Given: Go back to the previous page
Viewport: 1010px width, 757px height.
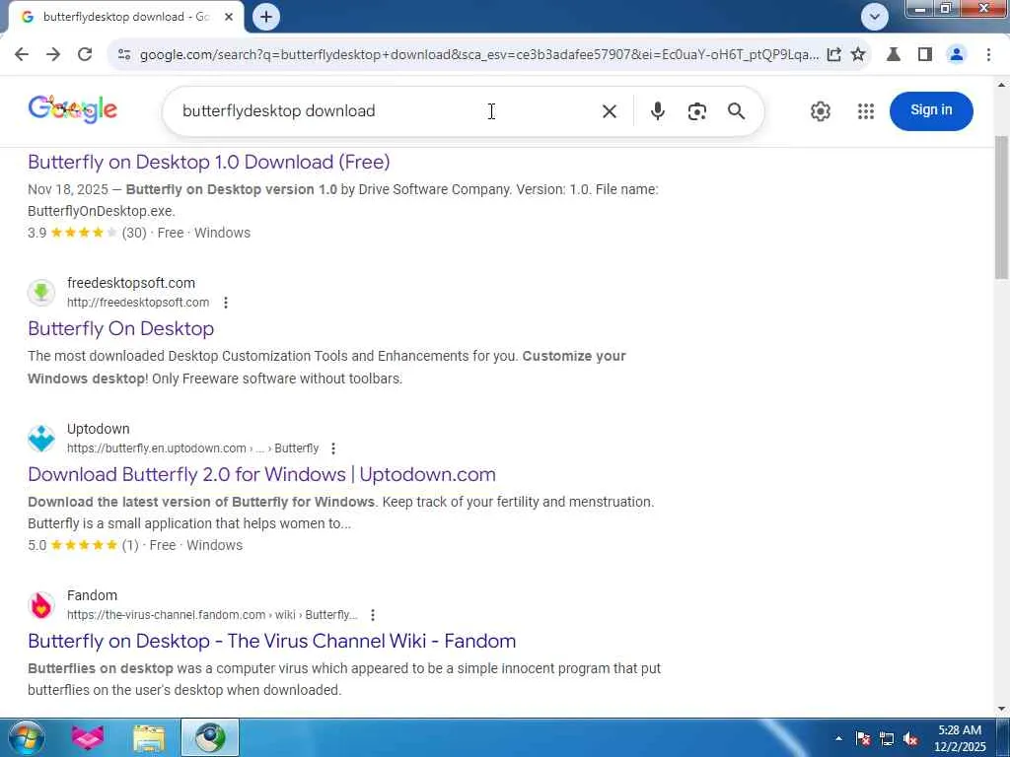Looking at the screenshot, I should tap(22, 55).
